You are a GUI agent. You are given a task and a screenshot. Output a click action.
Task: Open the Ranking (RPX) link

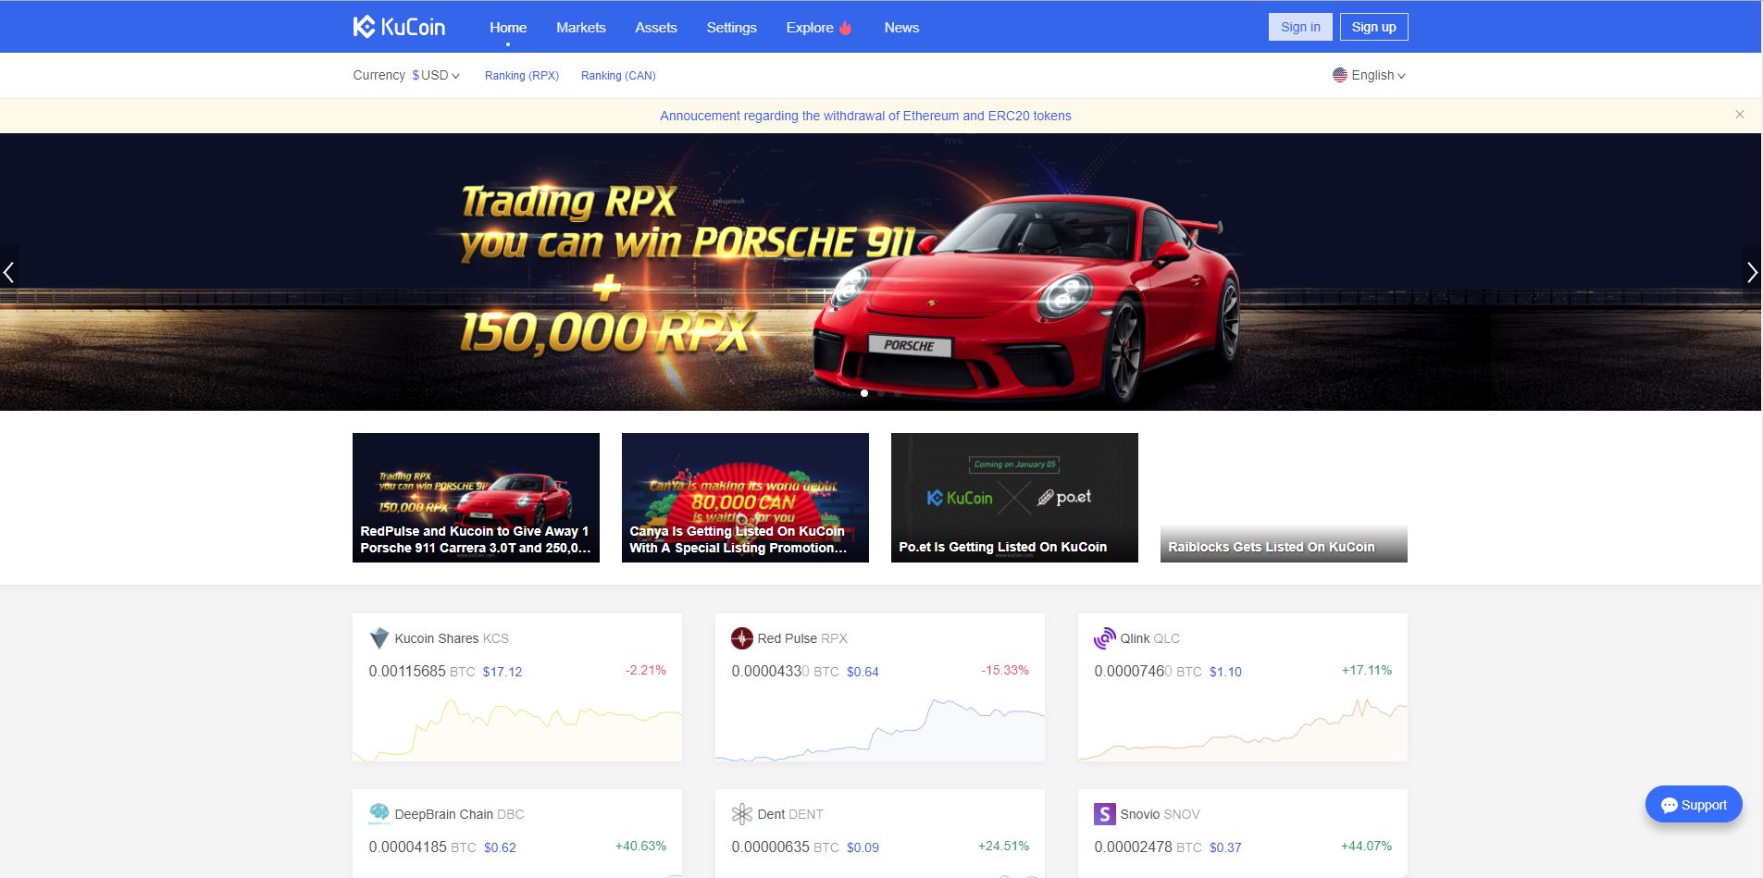(522, 76)
